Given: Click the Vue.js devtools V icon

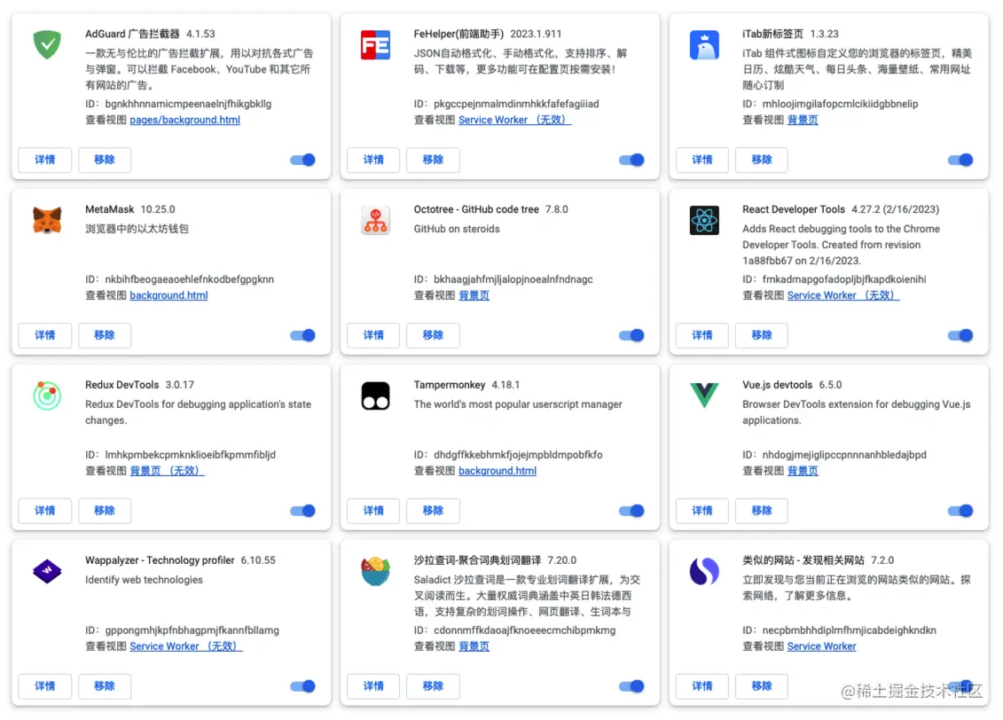Looking at the screenshot, I should coord(704,395).
